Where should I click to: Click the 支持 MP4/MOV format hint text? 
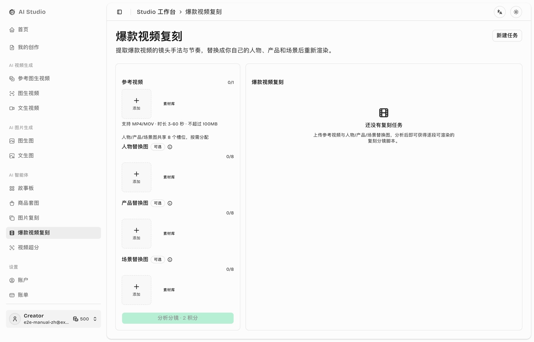click(169, 124)
